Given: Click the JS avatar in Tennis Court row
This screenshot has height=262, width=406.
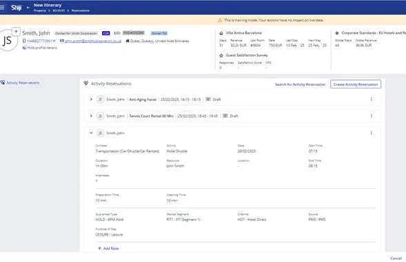Looking at the screenshot, I should click(x=100, y=116).
